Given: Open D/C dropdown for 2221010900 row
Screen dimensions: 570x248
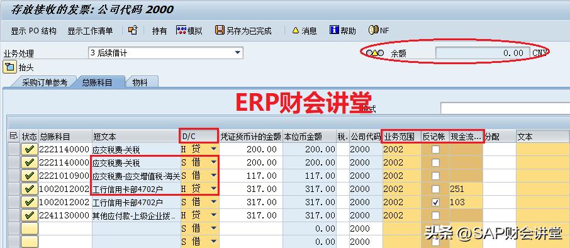Looking at the screenshot, I should pyautogui.click(x=213, y=175).
